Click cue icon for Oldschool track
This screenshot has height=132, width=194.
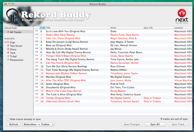(36, 101)
